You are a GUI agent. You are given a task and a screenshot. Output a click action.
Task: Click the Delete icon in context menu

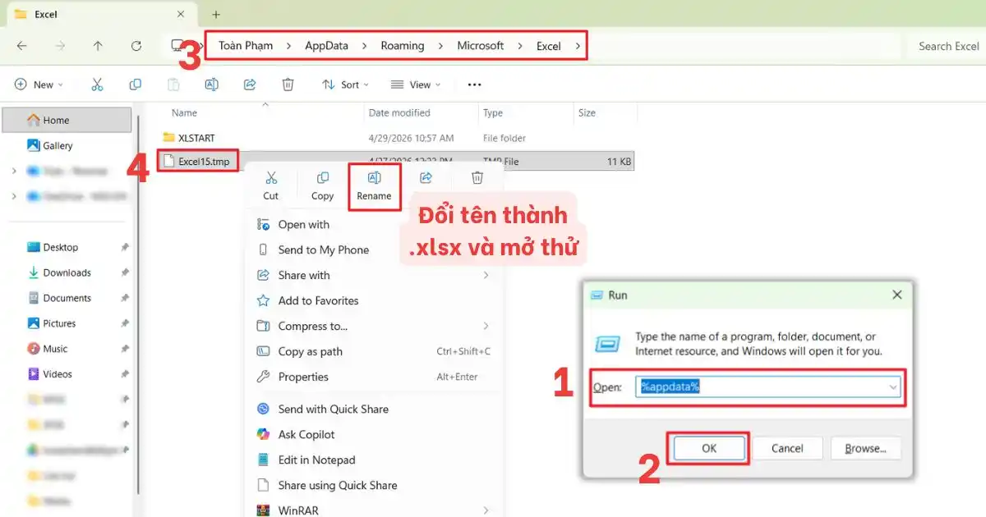pyautogui.click(x=477, y=177)
